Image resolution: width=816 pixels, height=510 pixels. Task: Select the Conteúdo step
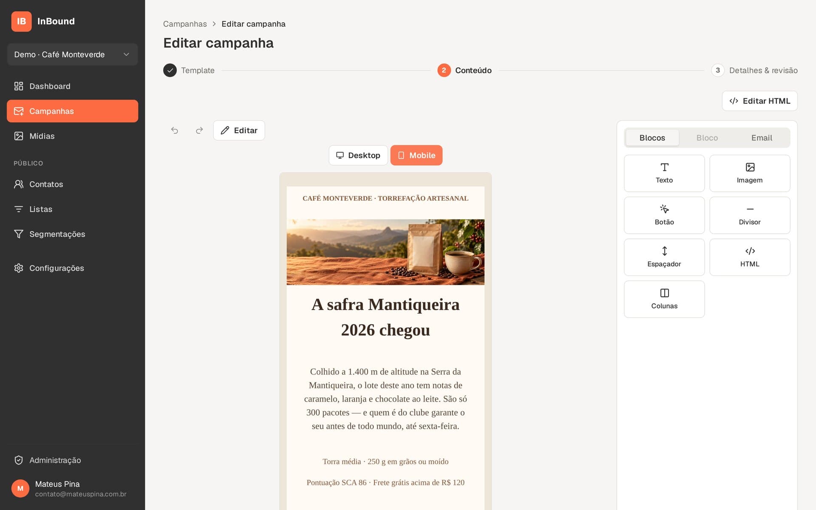point(465,71)
